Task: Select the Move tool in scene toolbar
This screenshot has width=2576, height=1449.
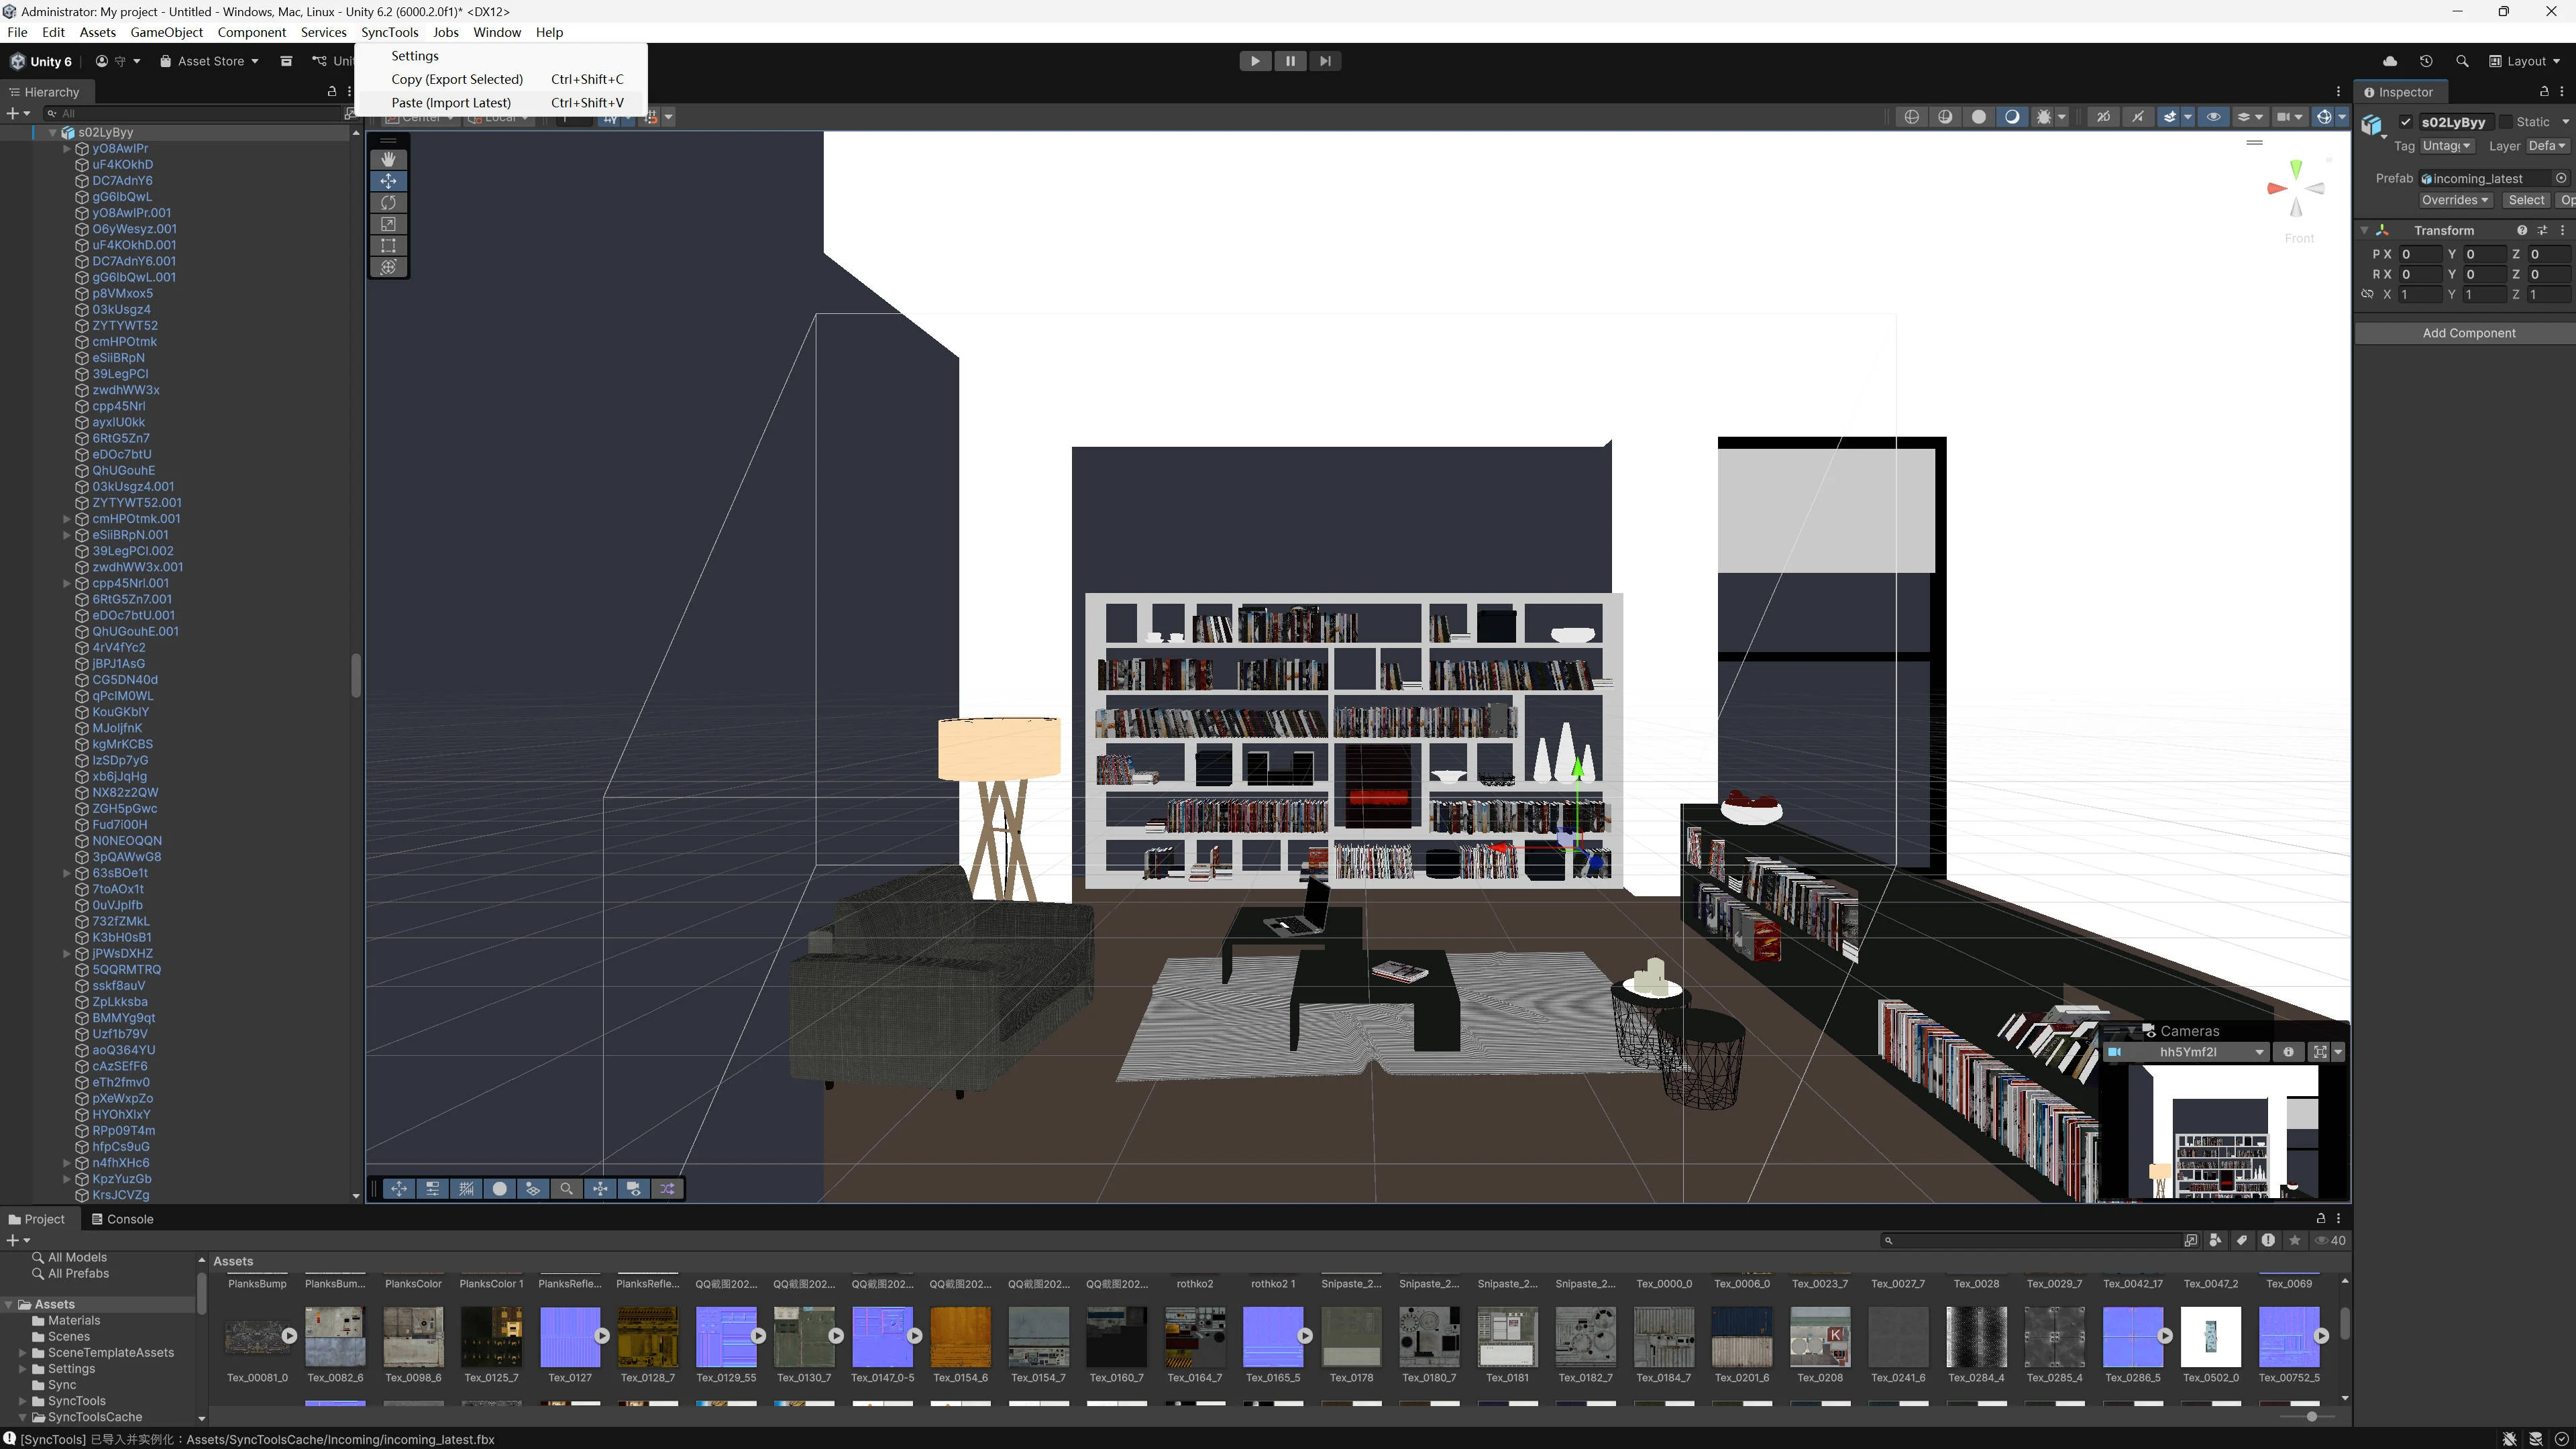Action: [x=388, y=181]
